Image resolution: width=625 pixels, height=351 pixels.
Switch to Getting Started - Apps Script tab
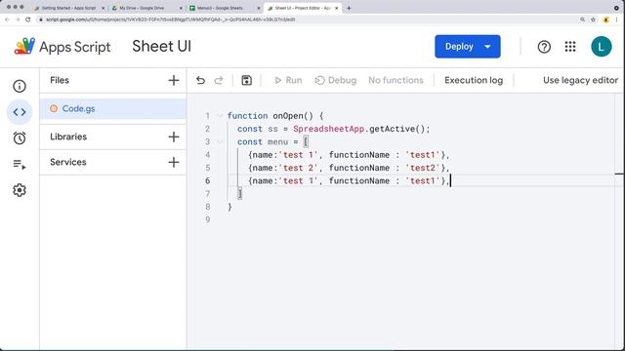(68, 8)
